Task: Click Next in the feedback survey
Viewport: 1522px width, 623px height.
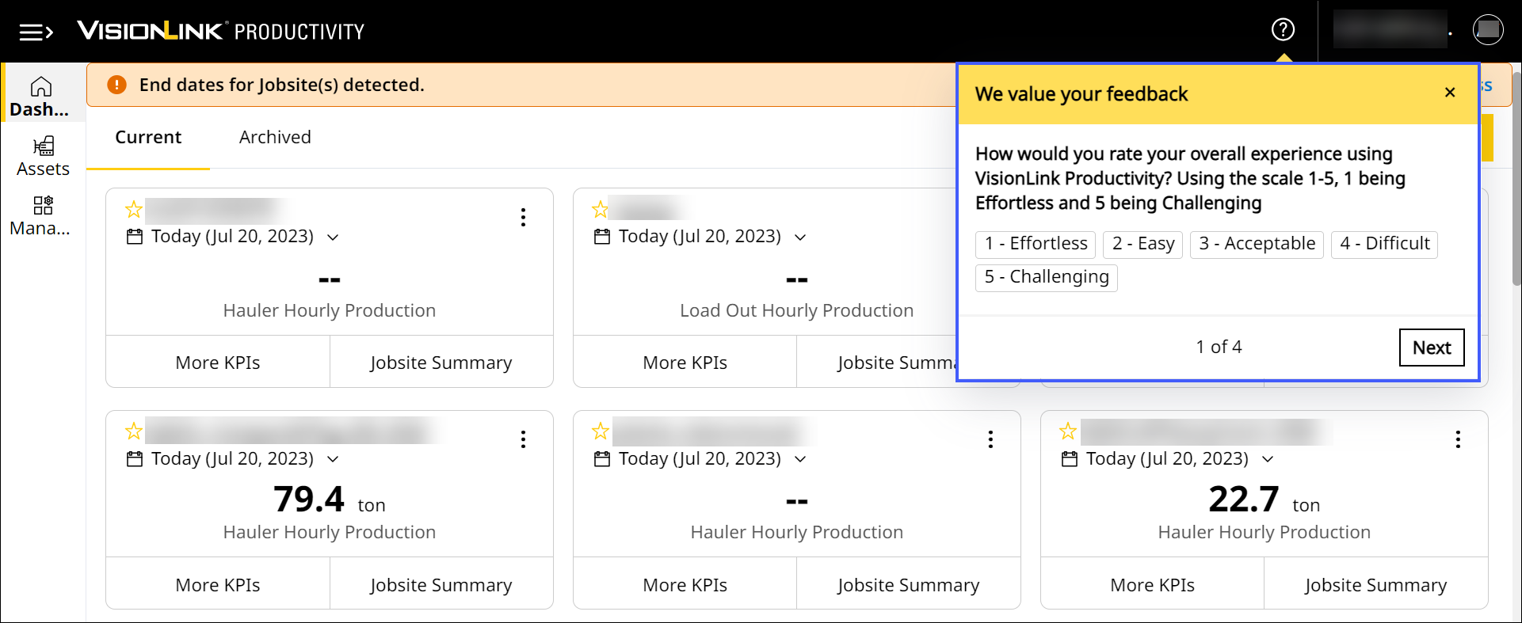Action: [x=1431, y=348]
